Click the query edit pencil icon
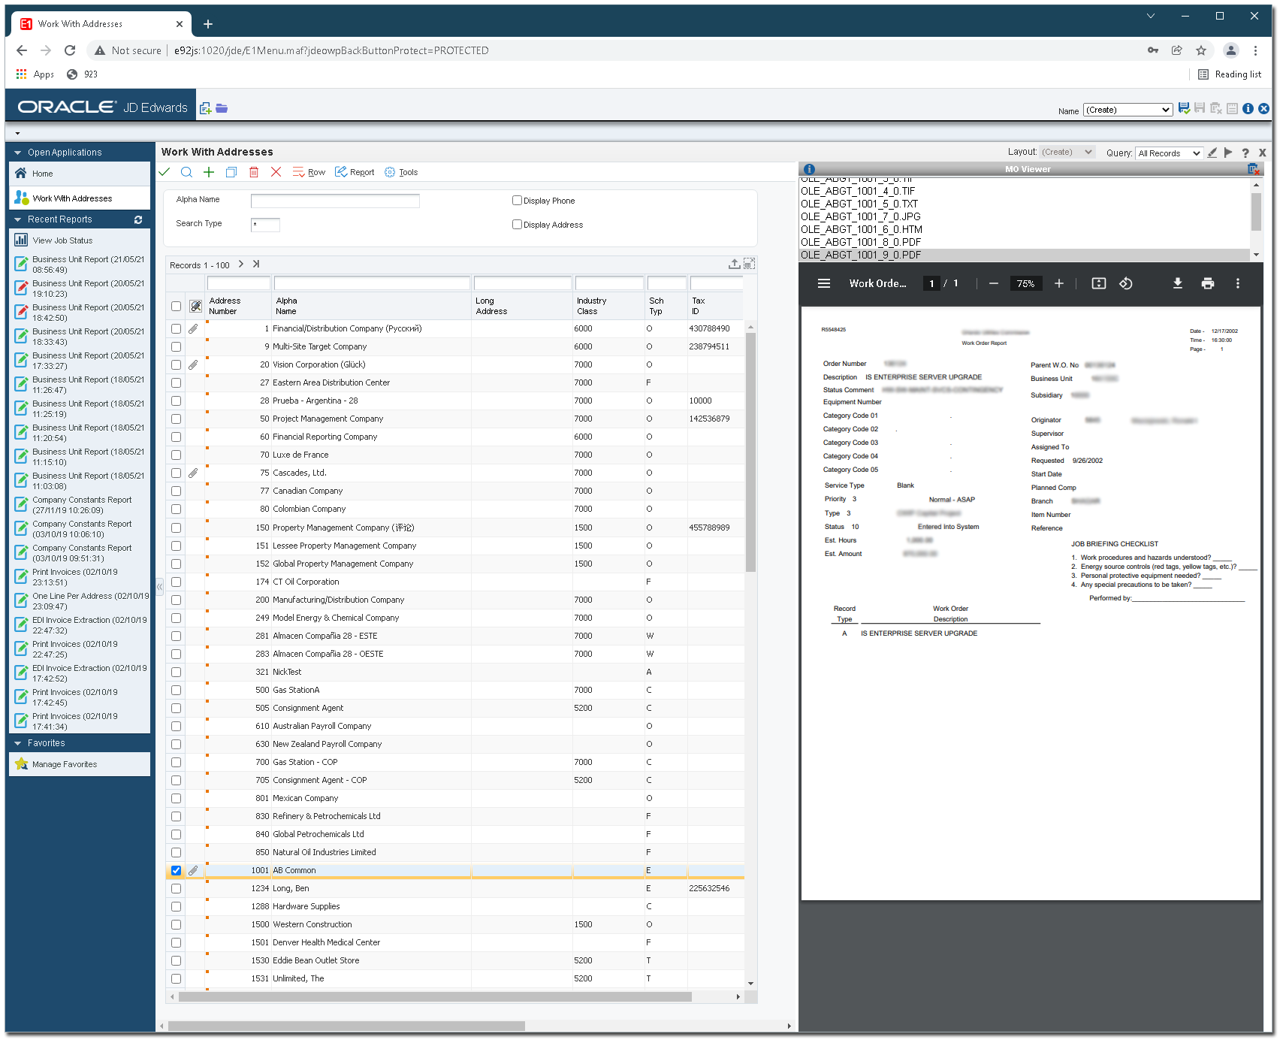Image resolution: width=1283 pixels, height=1043 pixels. click(x=1212, y=153)
